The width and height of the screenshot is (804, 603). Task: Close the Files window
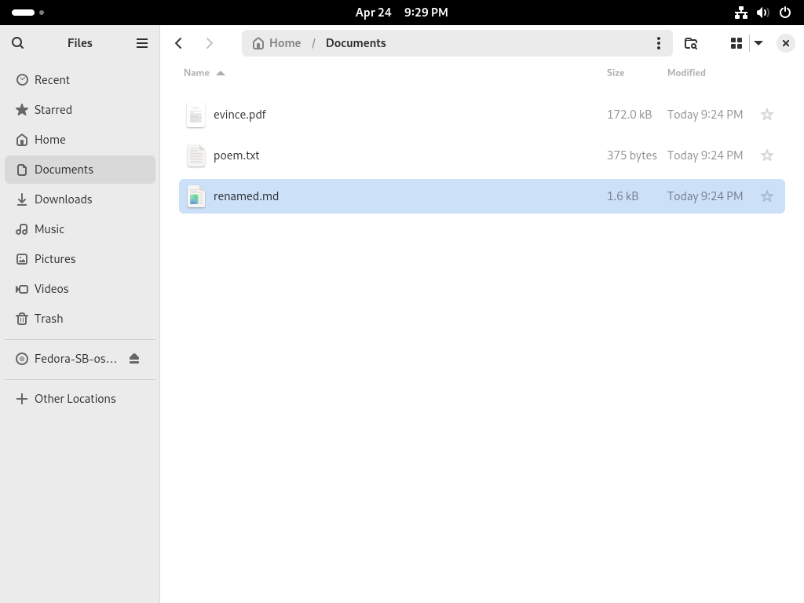pos(785,43)
